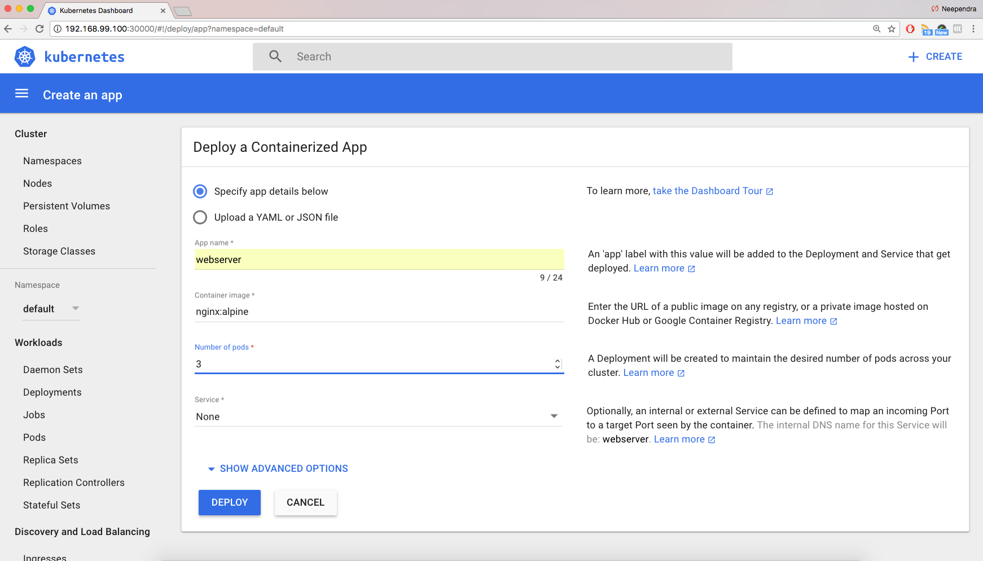983x561 pixels.
Task: Click the DEPLOY button
Action: point(229,502)
